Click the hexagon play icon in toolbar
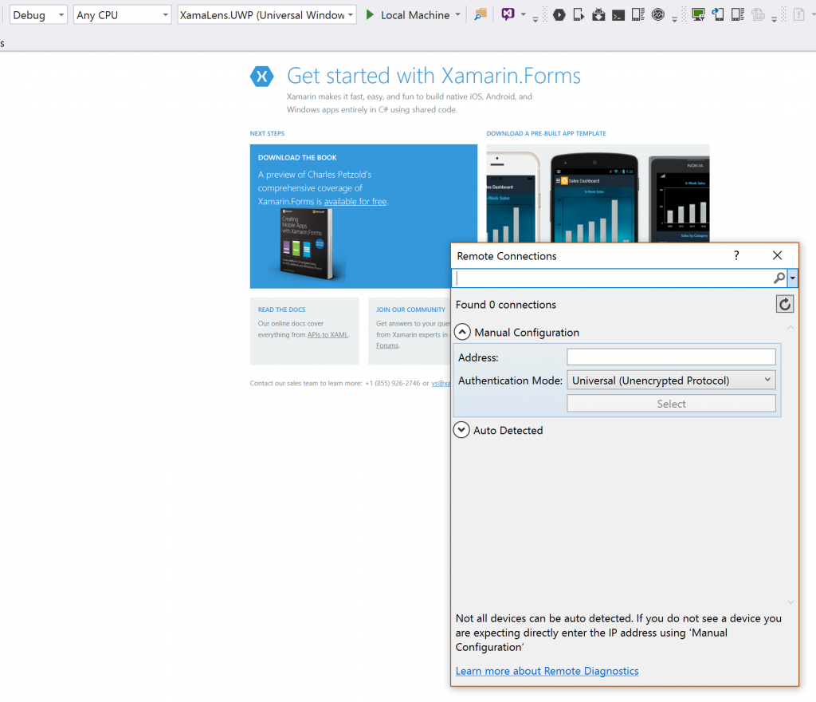This screenshot has width=816, height=702. pyautogui.click(x=559, y=15)
